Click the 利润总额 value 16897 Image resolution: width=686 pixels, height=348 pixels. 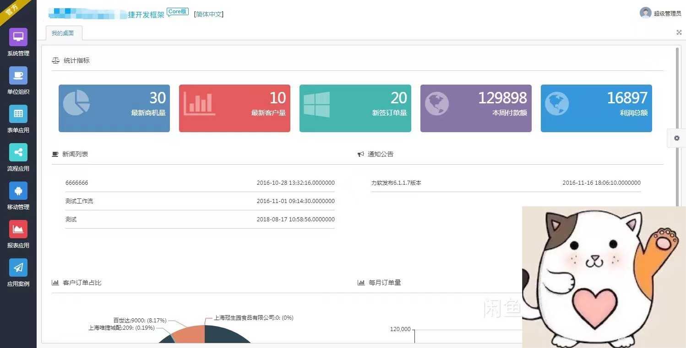627,98
